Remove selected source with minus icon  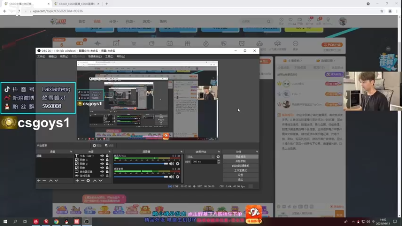[x=83, y=181]
